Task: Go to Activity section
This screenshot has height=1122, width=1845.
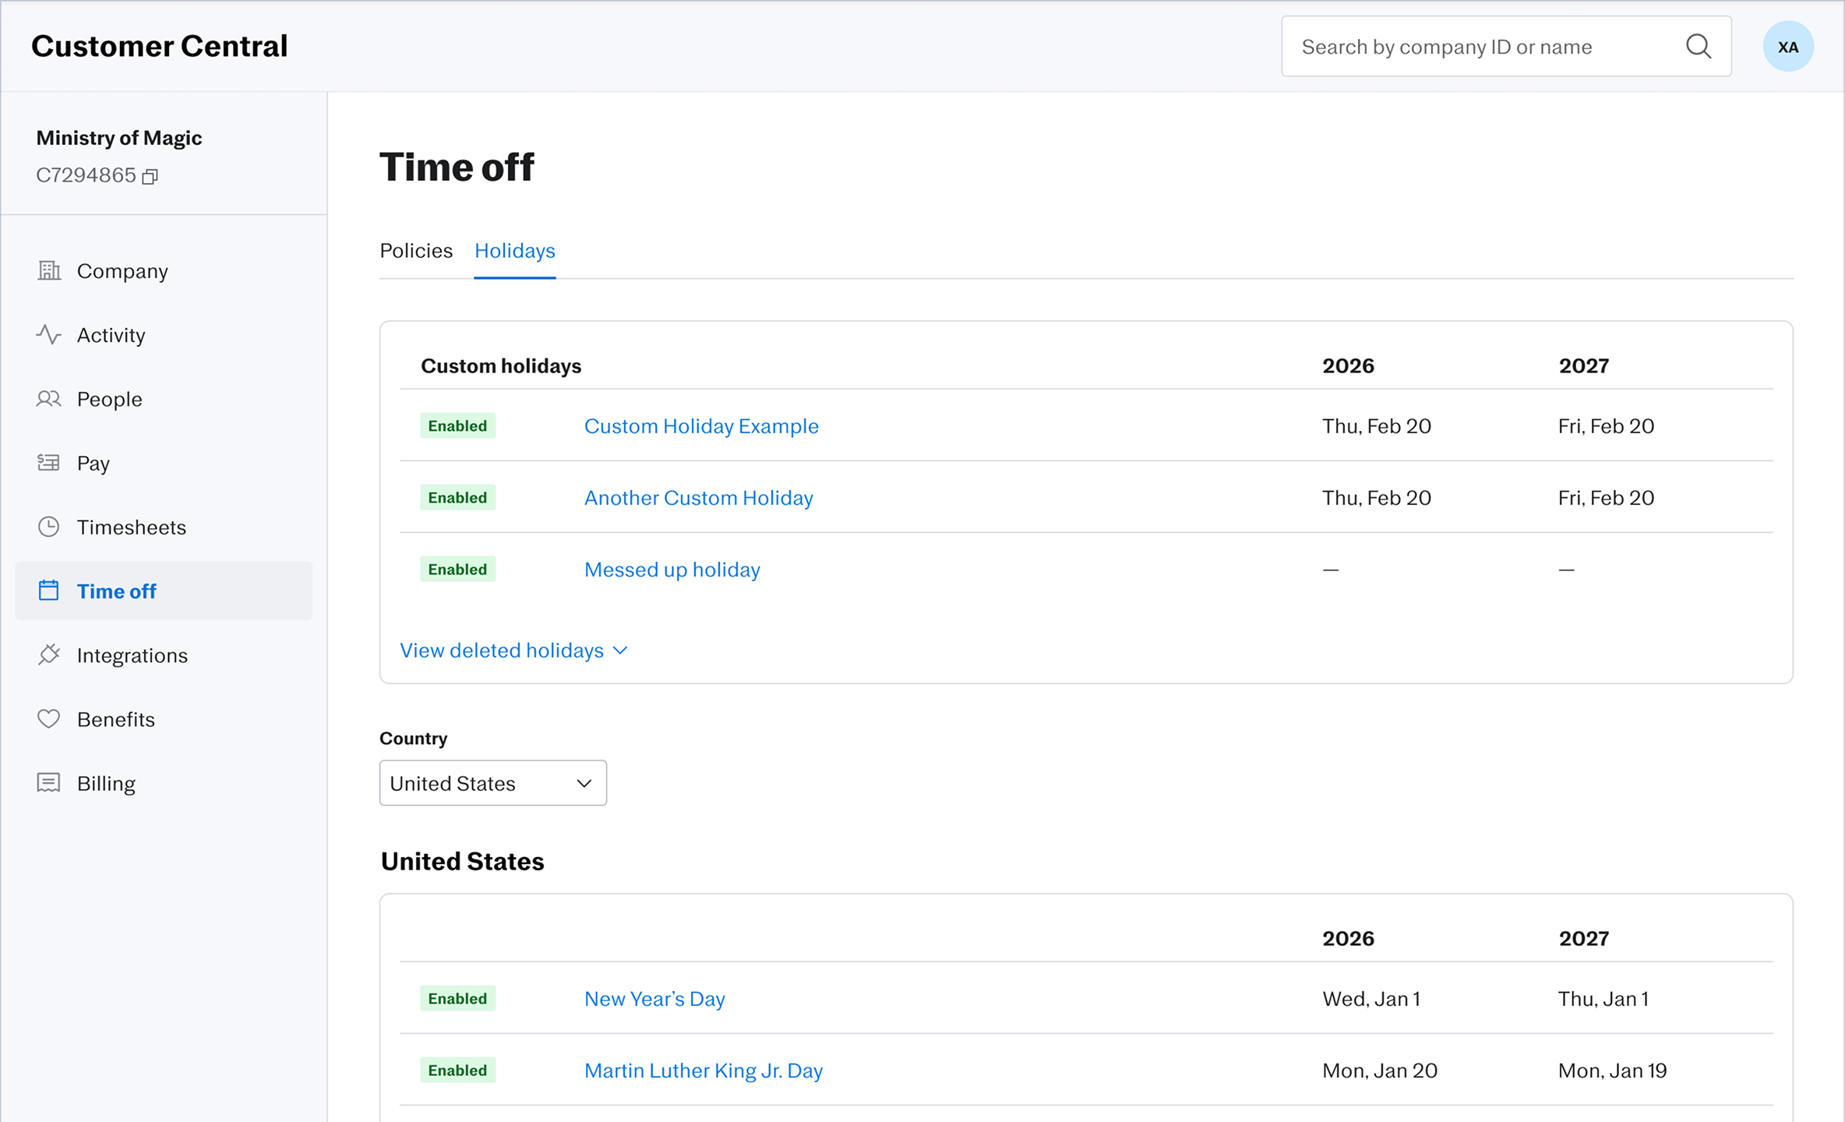Action: [x=164, y=334]
